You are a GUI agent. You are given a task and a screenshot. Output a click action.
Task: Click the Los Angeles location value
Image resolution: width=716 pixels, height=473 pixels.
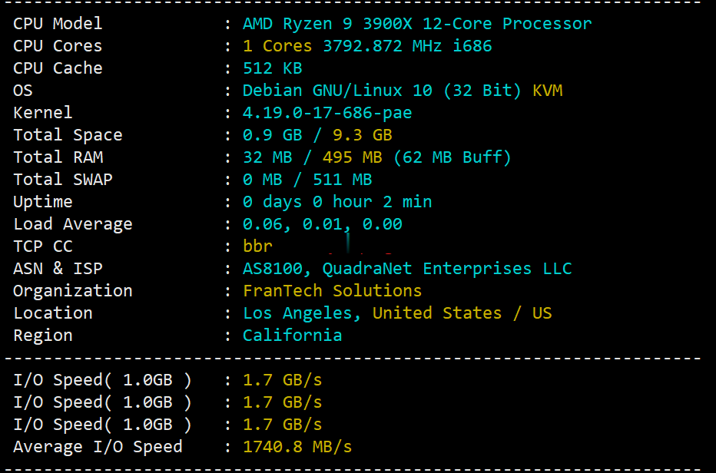click(x=302, y=313)
